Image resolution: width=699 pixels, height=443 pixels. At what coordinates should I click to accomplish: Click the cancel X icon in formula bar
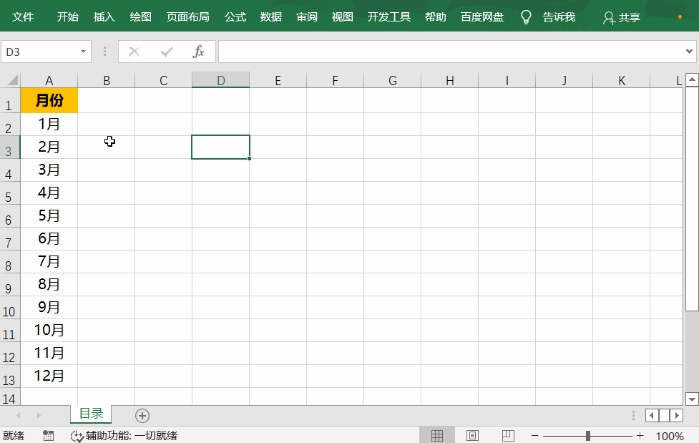tap(135, 52)
